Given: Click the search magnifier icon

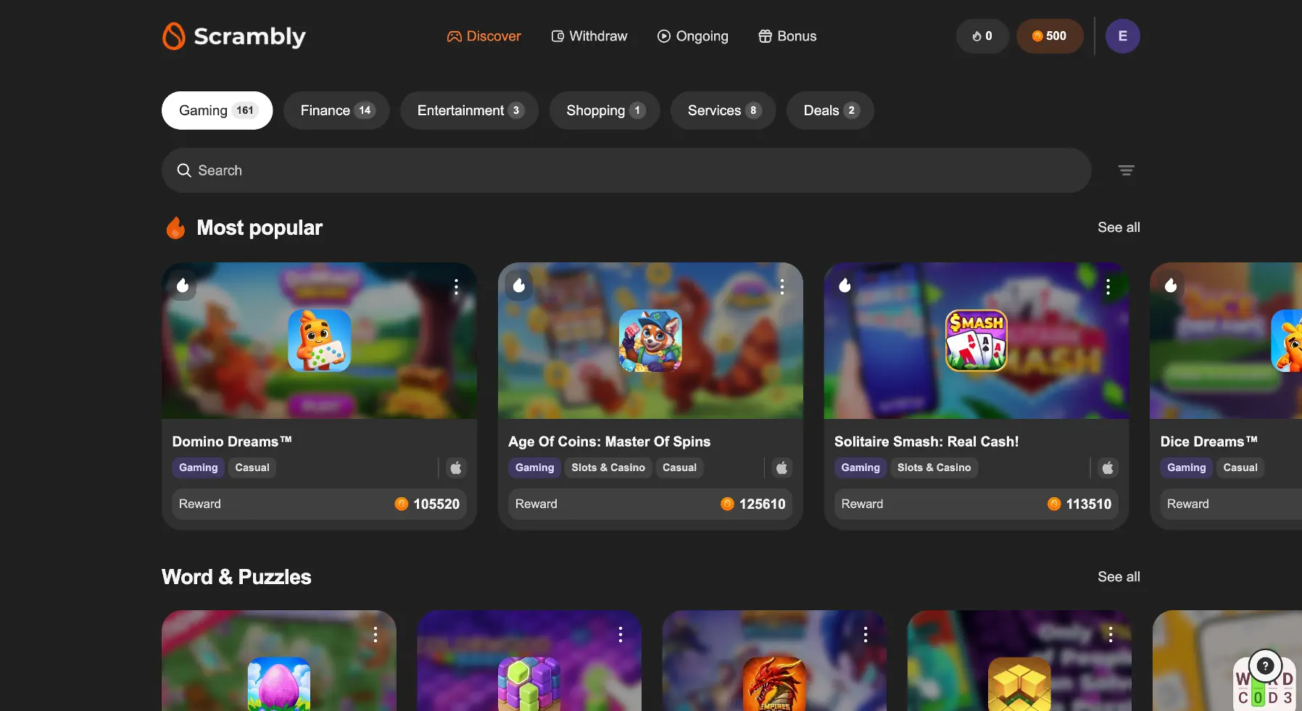Looking at the screenshot, I should tap(184, 170).
